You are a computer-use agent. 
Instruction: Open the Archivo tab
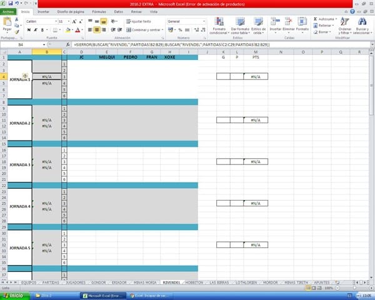tap(8, 12)
